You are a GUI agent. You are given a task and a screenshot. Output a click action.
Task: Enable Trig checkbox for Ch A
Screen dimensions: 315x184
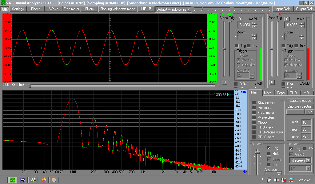237,46
